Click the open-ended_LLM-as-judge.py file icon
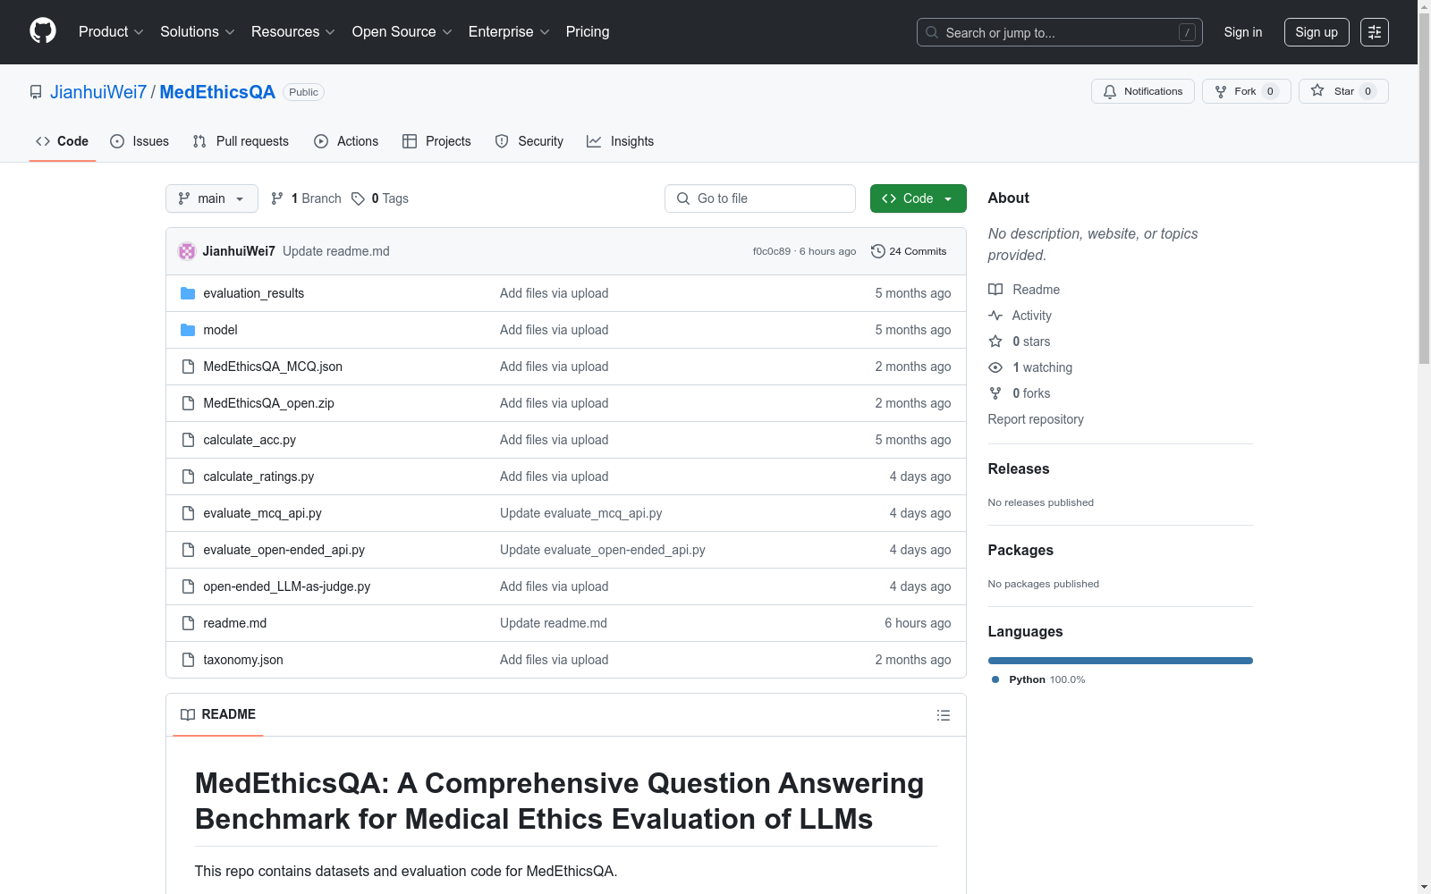The width and height of the screenshot is (1431, 894). tap(188, 586)
